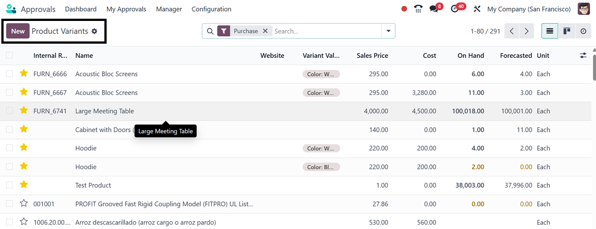Check the select-all header checkbox
Viewport: 596px width, 229px height.
click(x=9, y=56)
